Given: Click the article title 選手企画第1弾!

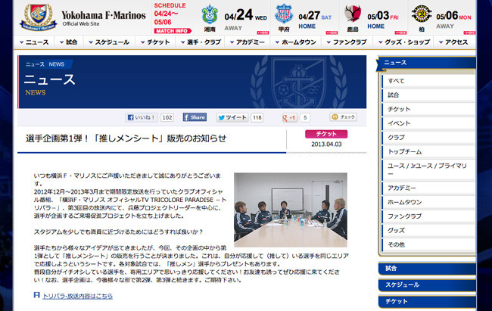Looking at the screenshot, I should pos(126,138).
